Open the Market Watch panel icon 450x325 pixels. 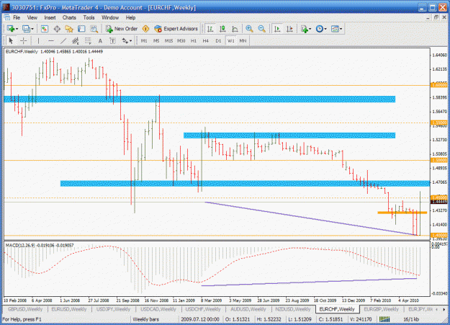pyautogui.click(x=45, y=29)
